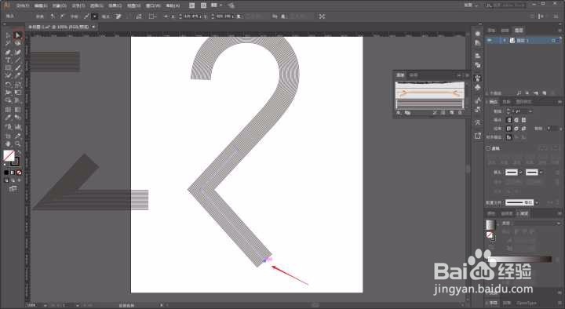565x309 pixels.
Task: Choose round join corner option
Action: tap(516, 128)
